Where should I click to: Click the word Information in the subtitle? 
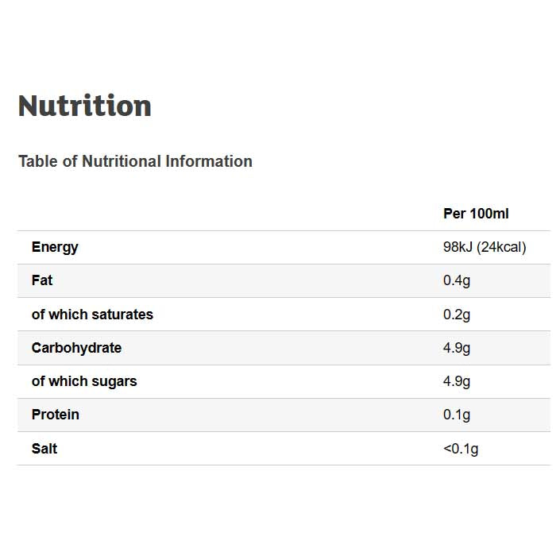[x=209, y=161]
